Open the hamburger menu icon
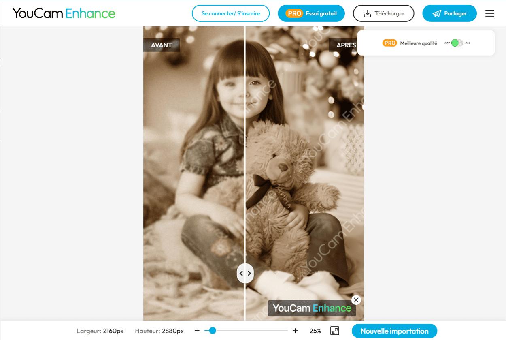Image resolution: width=506 pixels, height=340 pixels. click(x=490, y=13)
